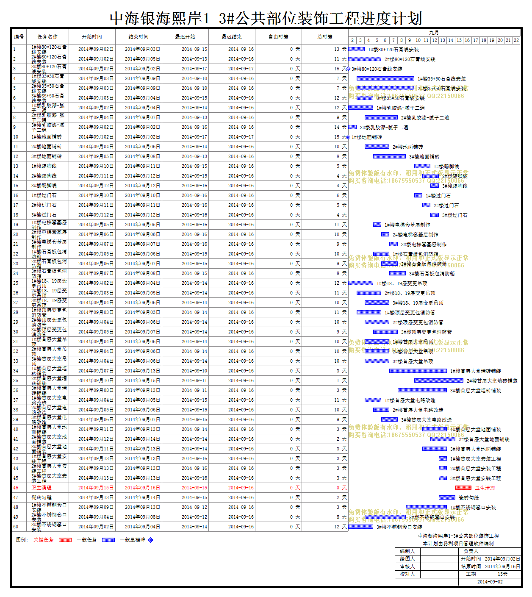The image size is (532, 597).
Task: Click the start date 2014年09月02日 in the title block
Action: point(503,559)
